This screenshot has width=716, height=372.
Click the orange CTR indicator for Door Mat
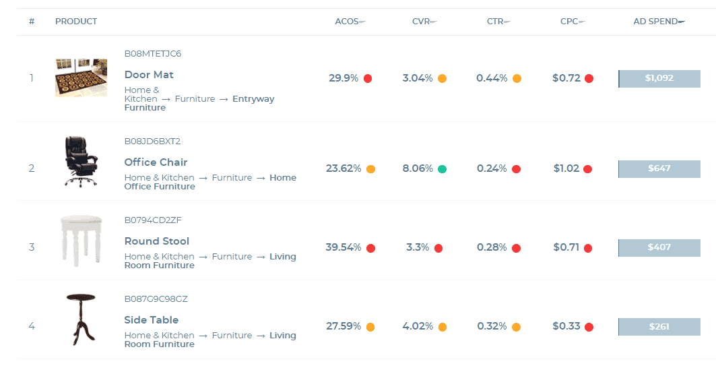(x=517, y=78)
